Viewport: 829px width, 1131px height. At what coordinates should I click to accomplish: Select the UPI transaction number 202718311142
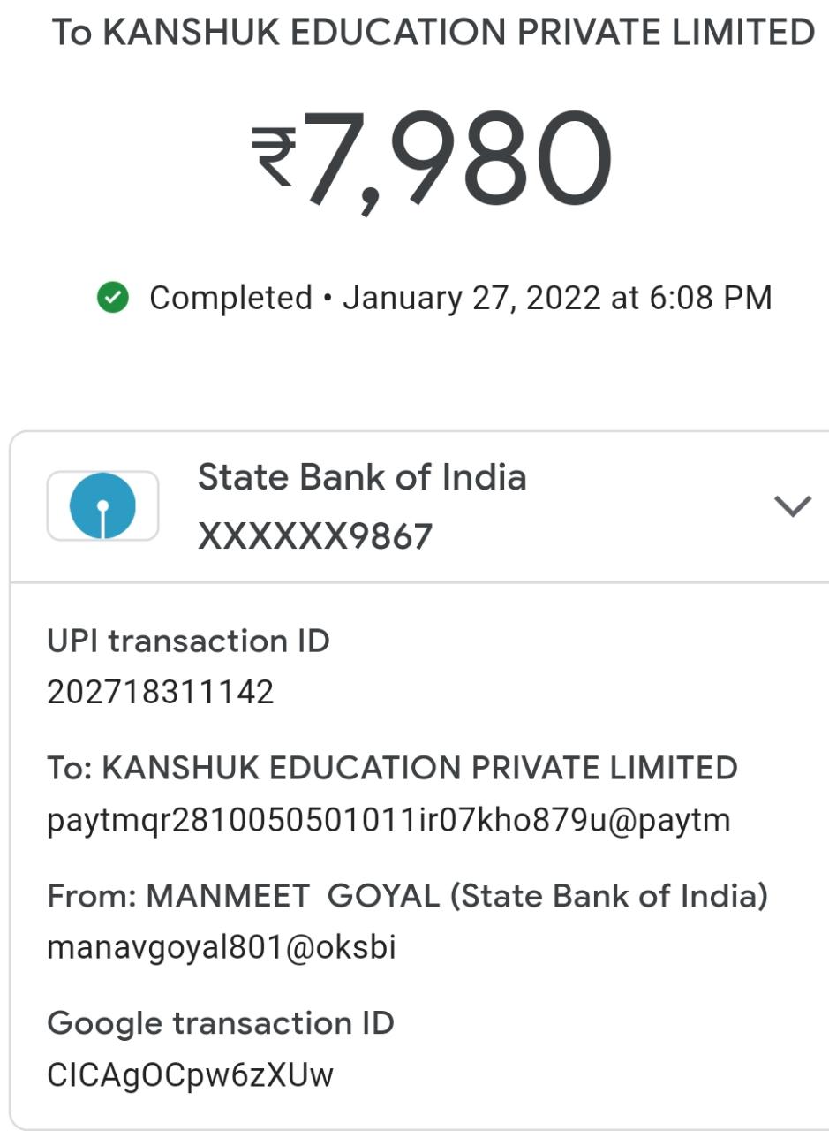tap(161, 692)
